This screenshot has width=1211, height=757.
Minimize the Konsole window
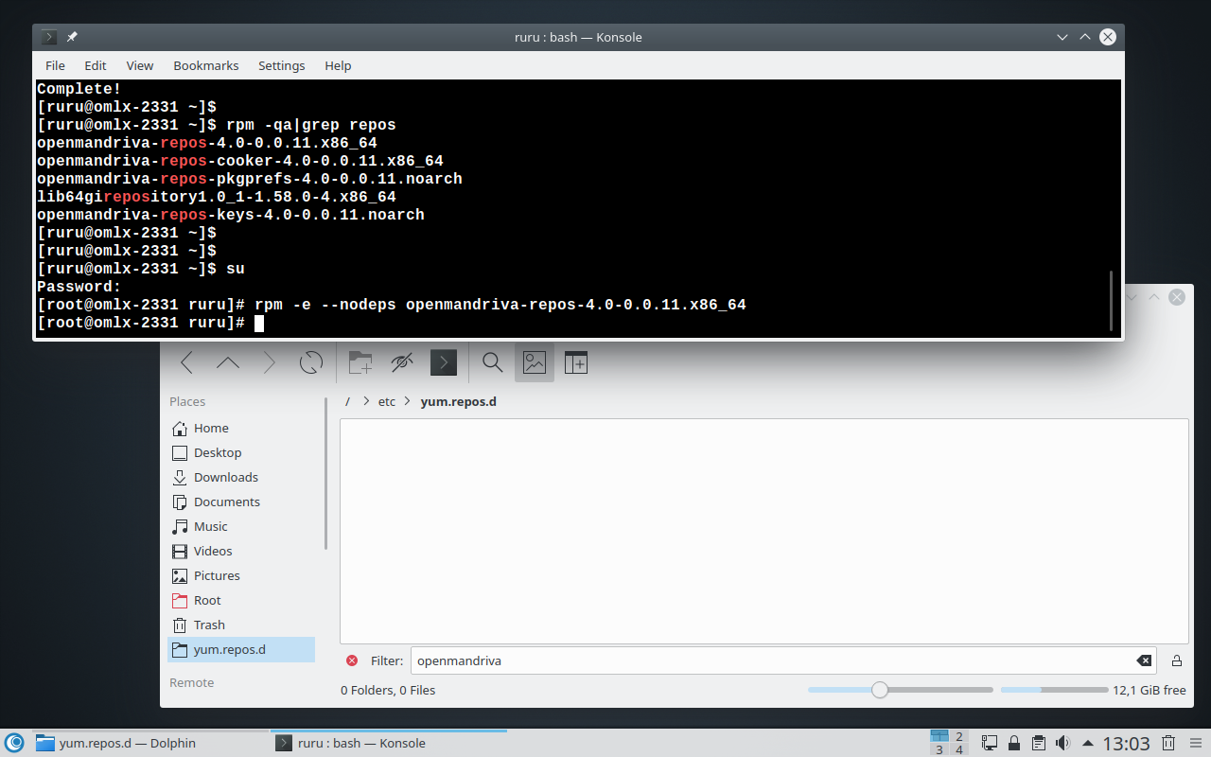pyautogui.click(x=1062, y=37)
